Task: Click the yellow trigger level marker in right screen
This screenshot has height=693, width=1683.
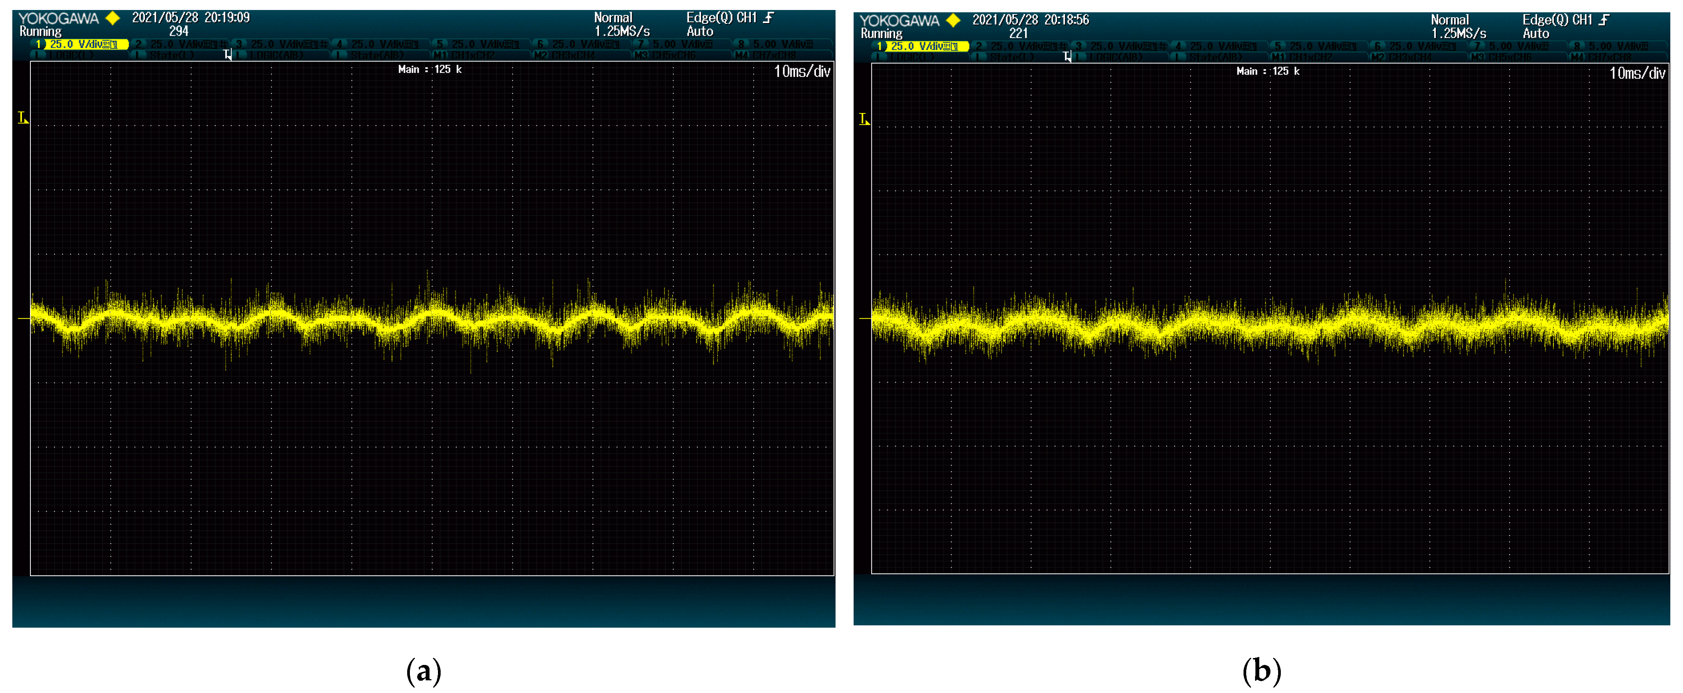Action: (x=864, y=119)
